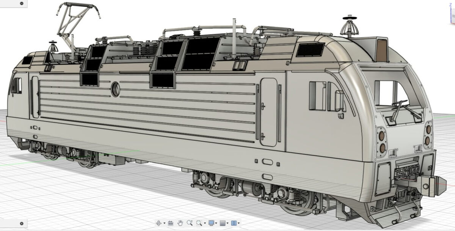Select the Pan hand tool
Screen dimensions: 455x231
pyautogui.click(x=180, y=223)
